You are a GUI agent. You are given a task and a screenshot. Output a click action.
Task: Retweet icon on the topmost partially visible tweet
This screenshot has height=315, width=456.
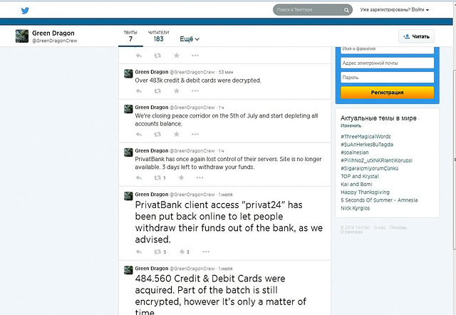pos(157,56)
